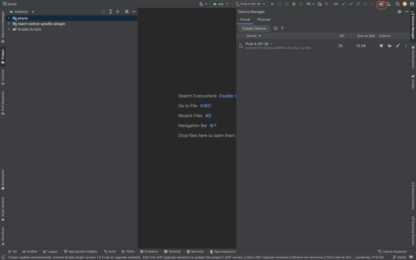Click the flatlist Git branch widget
This screenshot has width=416, height=260.
pos(400,257)
